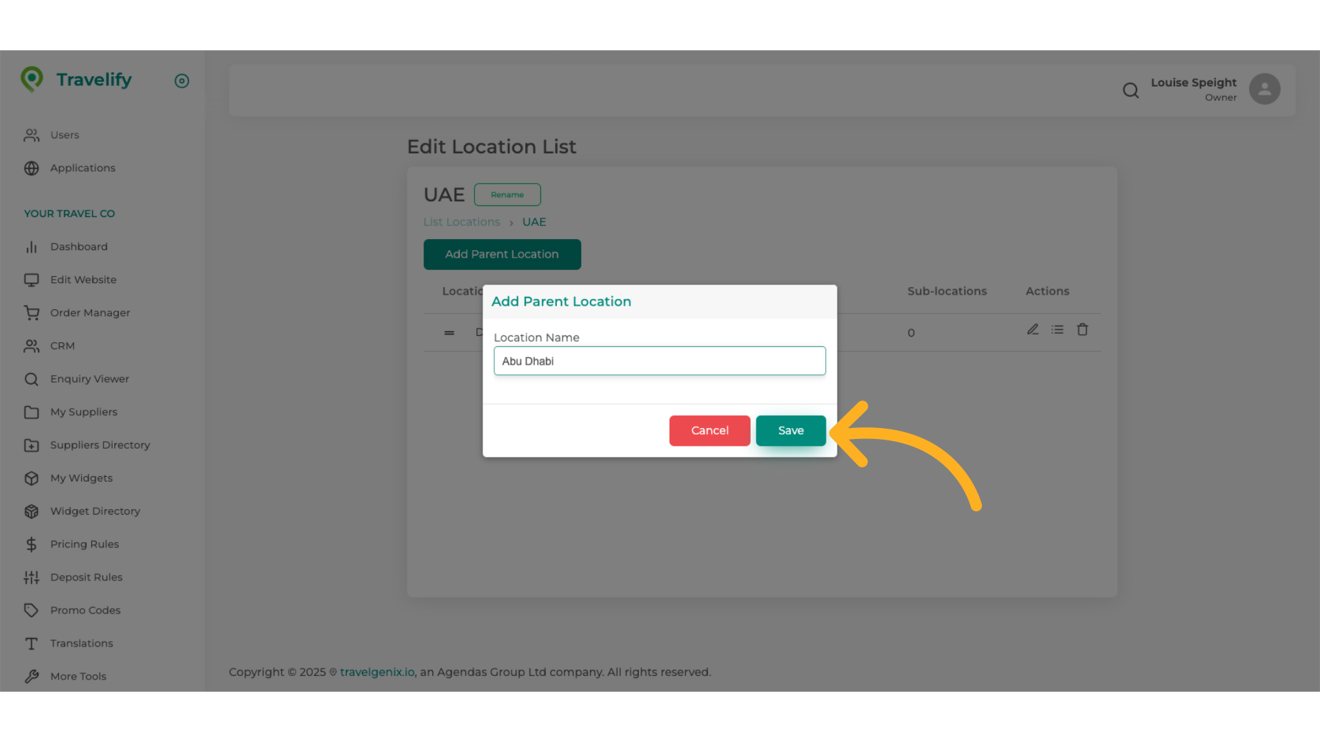This screenshot has height=742, width=1320.
Task: Open the My Widgets sidebar item
Action: tap(81, 478)
